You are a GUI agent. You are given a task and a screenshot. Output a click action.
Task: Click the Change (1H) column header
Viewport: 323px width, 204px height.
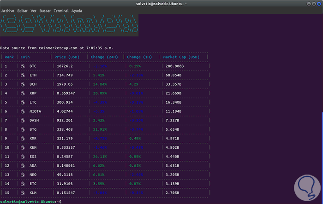pos(139,57)
